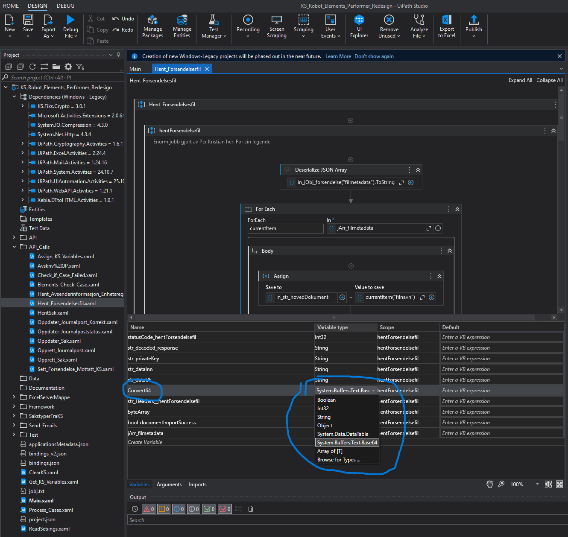
Task: Launch the UI Explorer tool
Action: [x=359, y=26]
